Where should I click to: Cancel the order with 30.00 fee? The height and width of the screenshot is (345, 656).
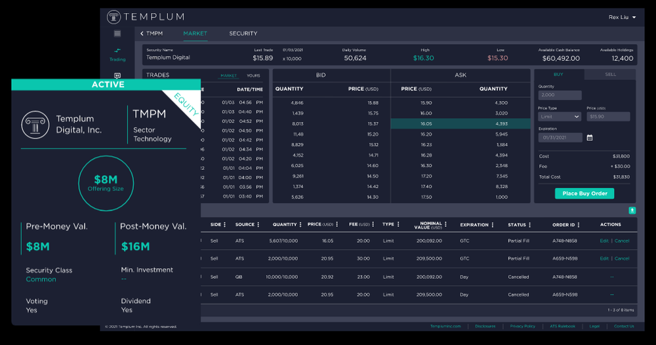coord(622,258)
